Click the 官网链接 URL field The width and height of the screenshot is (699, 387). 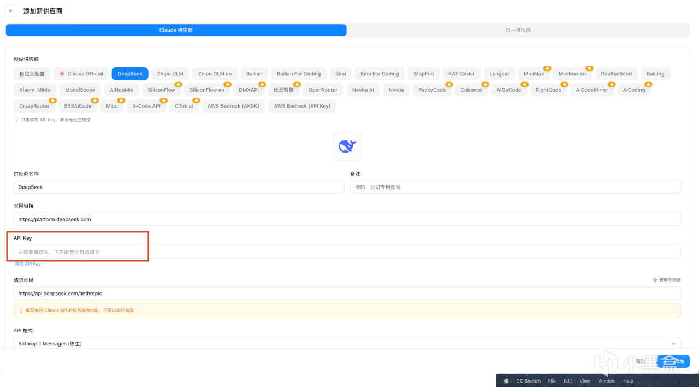click(x=347, y=219)
